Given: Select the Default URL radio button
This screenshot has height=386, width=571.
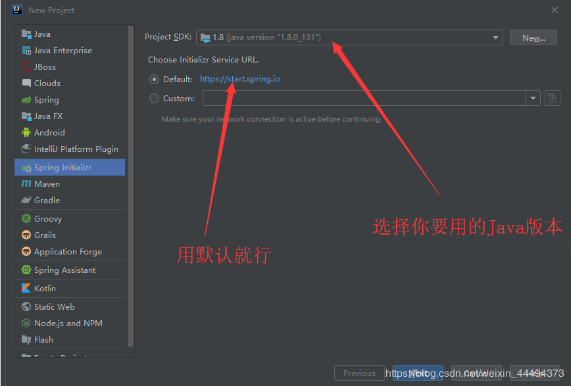Looking at the screenshot, I should (x=154, y=80).
